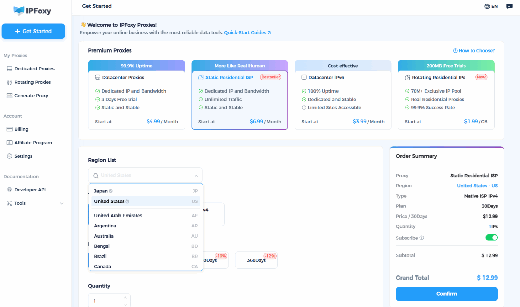Select the Static Residential ISP plan card

239,95
